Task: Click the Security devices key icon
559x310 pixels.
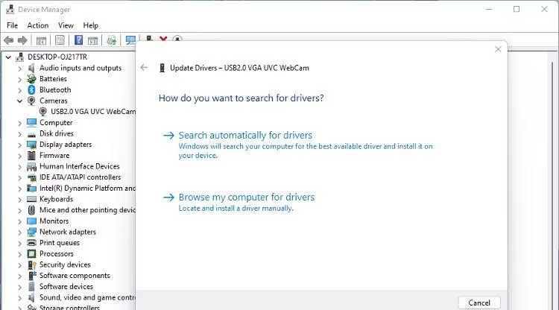Action: click(x=31, y=265)
